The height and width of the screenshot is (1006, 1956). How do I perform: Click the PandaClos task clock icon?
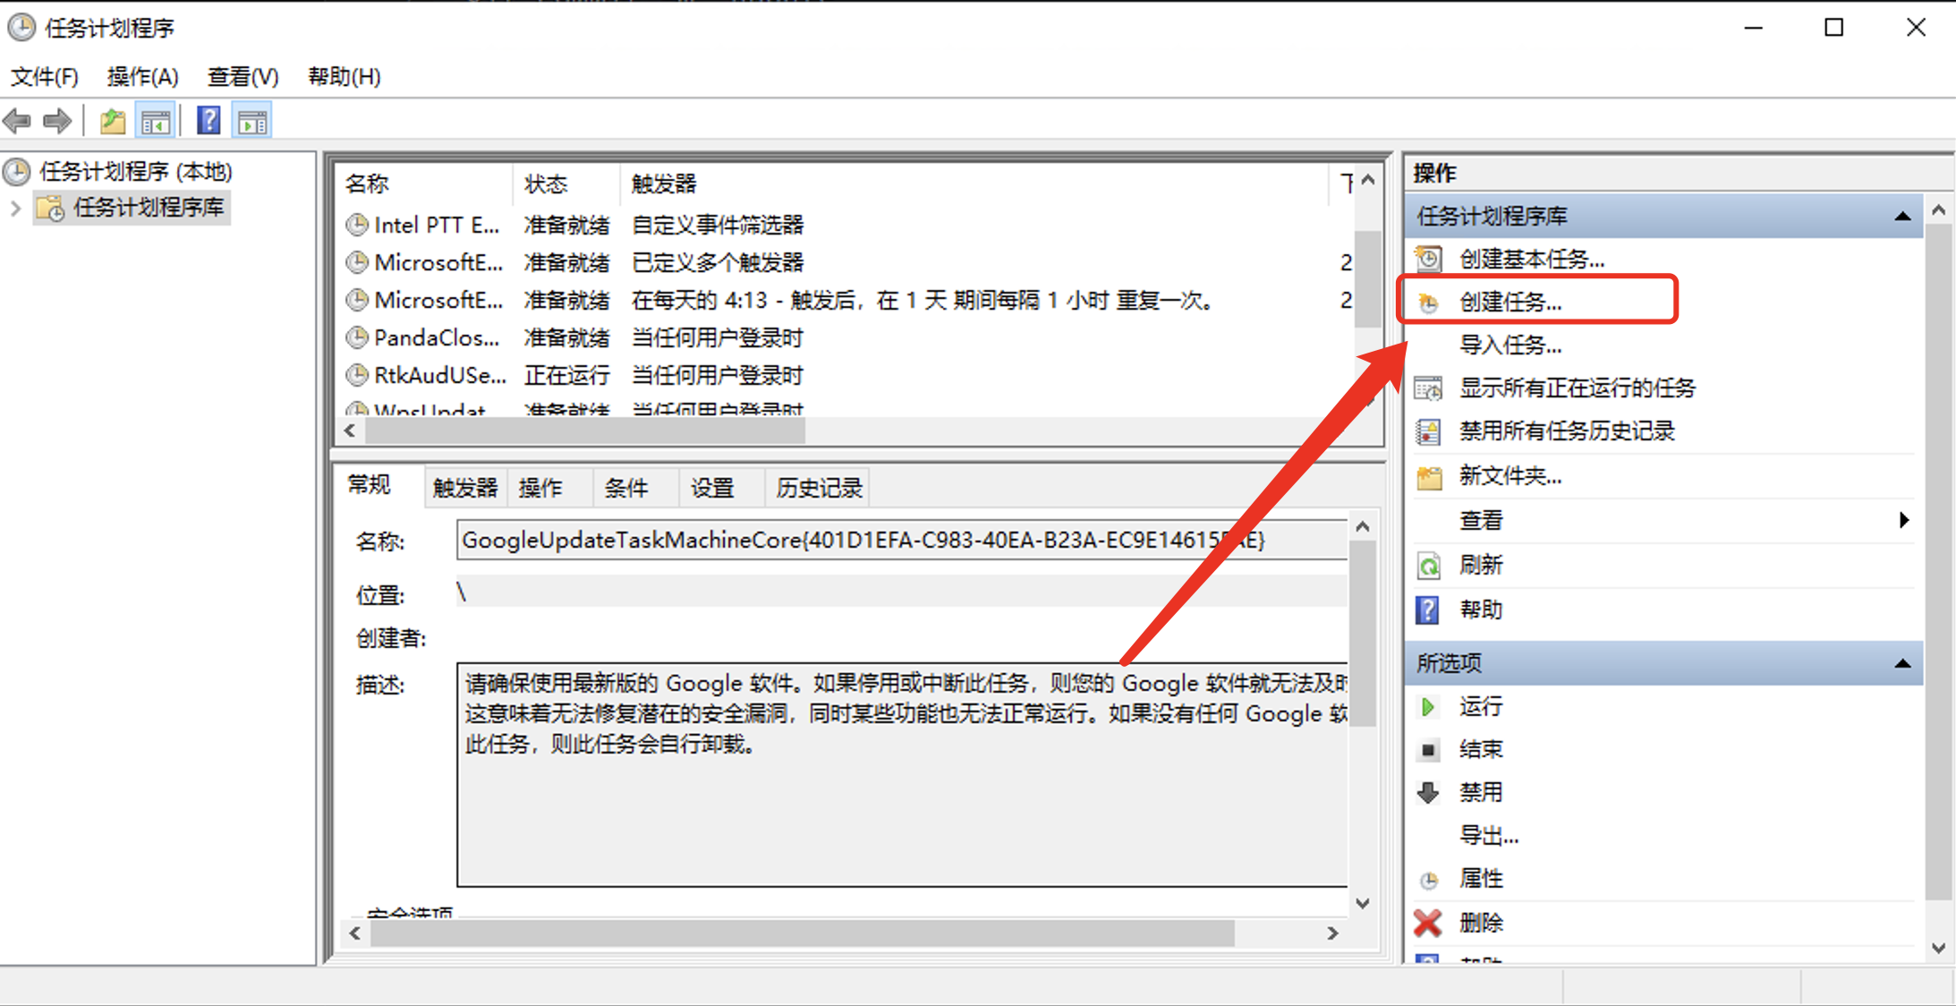pos(357,337)
